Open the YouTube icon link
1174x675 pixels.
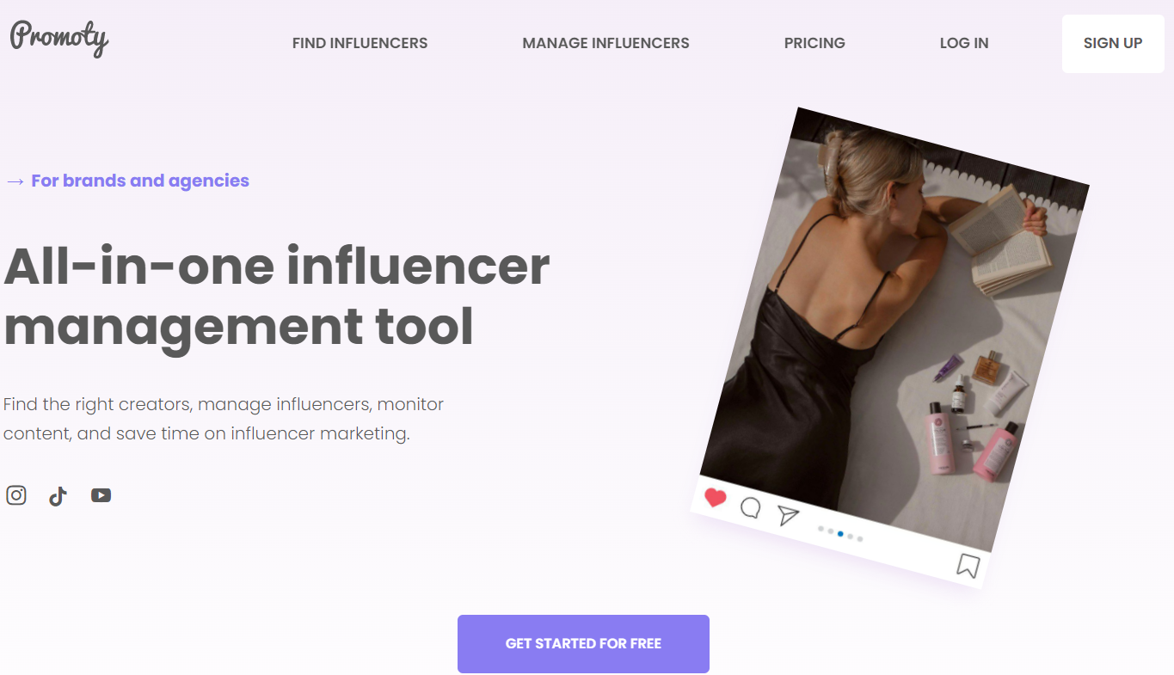pyautogui.click(x=101, y=495)
